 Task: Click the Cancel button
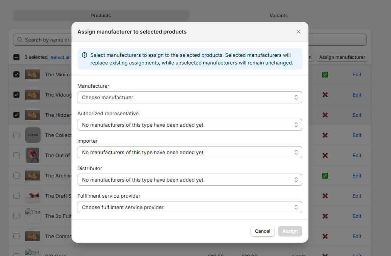pos(262,231)
